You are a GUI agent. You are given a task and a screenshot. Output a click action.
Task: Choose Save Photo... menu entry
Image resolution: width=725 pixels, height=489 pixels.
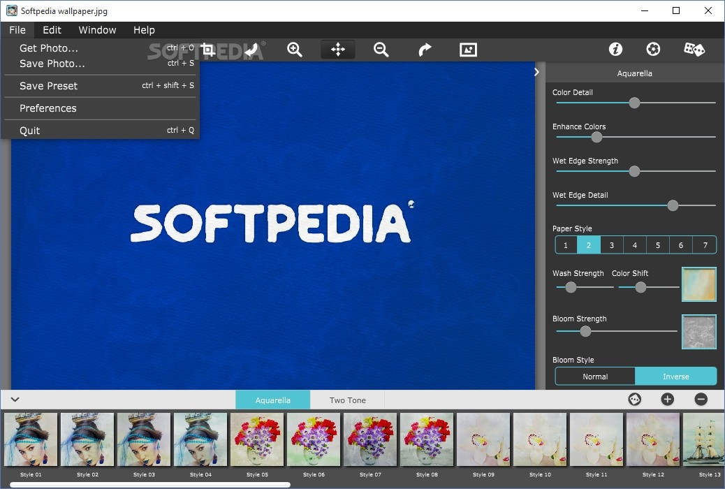point(100,64)
